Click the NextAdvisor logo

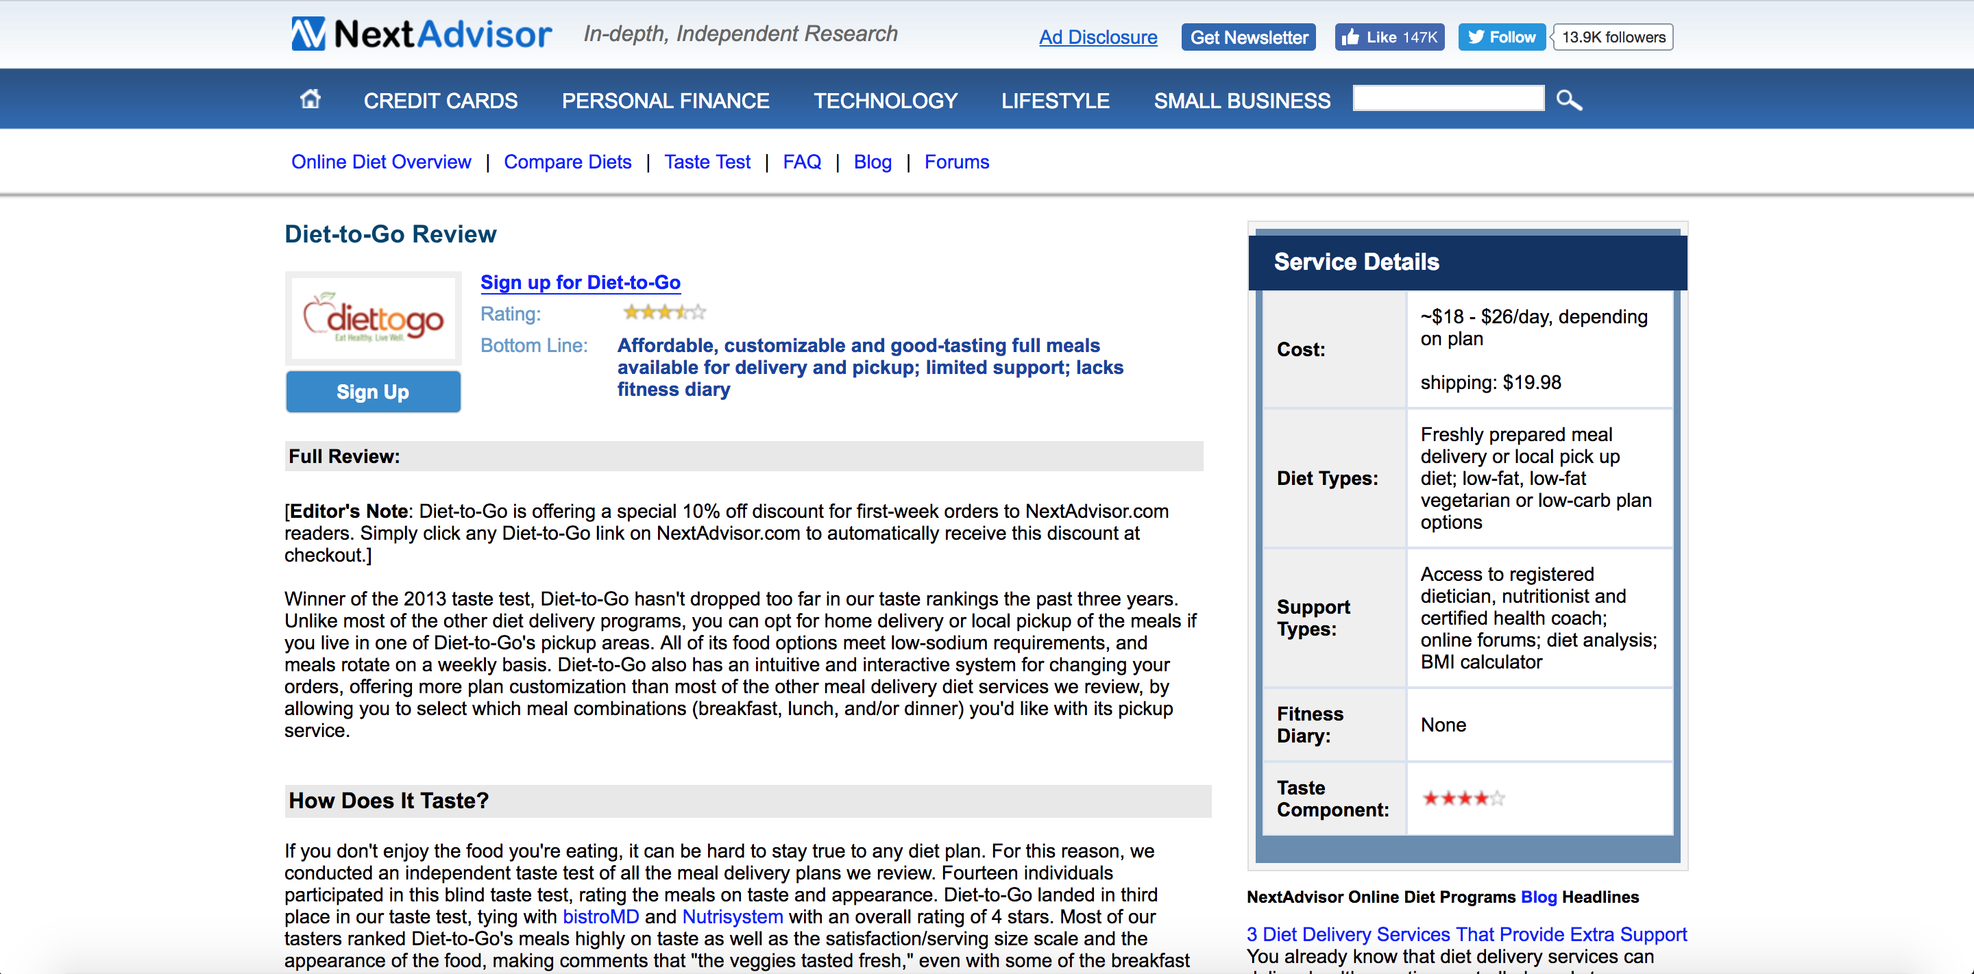(x=421, y=34)
